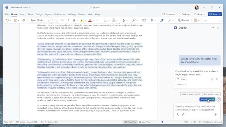
Task: Open the user profile picture
Action: pyautogui.click(x=197, y=7)
